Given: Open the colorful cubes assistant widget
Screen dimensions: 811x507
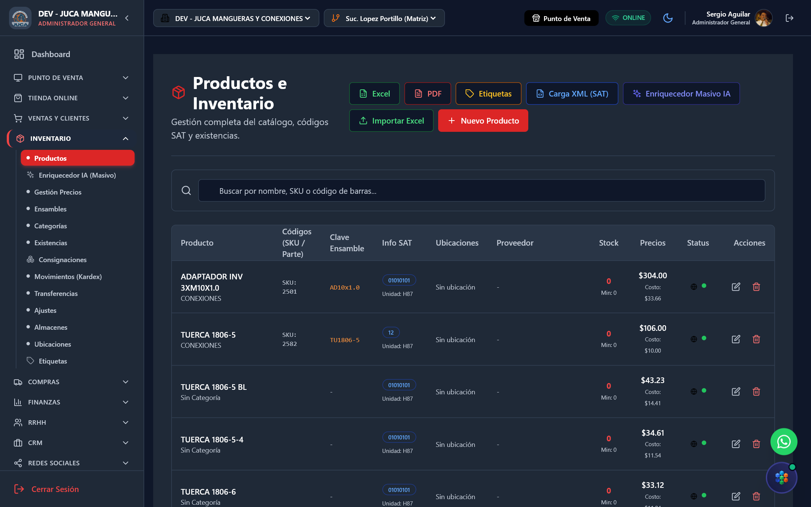Looking at the screenshot, I should 782,478.
